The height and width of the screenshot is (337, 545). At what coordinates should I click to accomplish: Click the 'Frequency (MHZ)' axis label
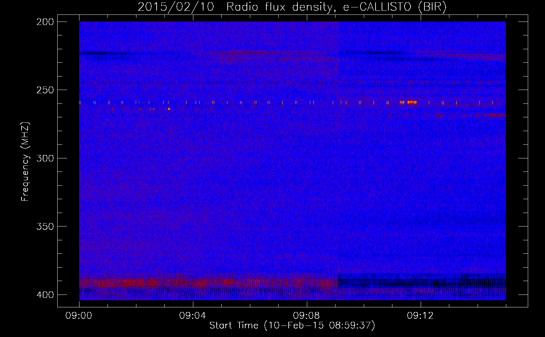coord(25,161)
